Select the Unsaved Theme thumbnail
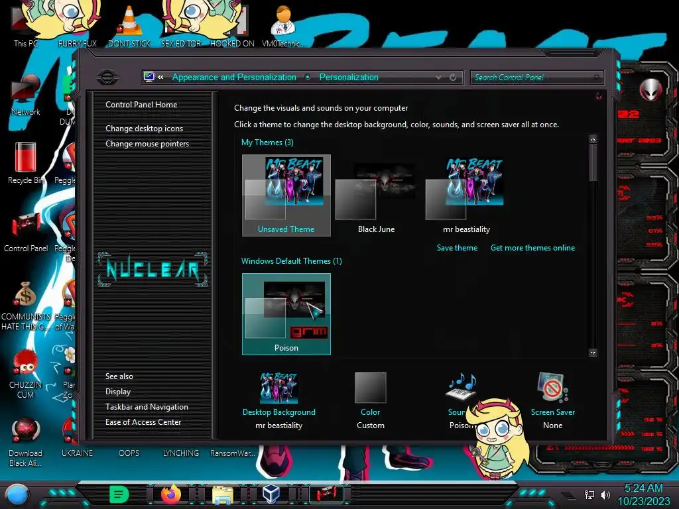Image resolution: width=679 pixels, height=509 pixels. pos(286,196)
